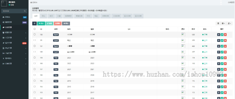Check the checkbox for row ID 115

click(x=35, y=81)
